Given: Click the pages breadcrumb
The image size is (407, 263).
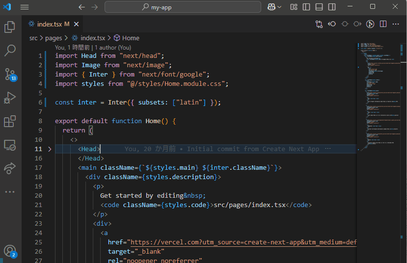Looking at the screenshot, I should click(54, 38).
